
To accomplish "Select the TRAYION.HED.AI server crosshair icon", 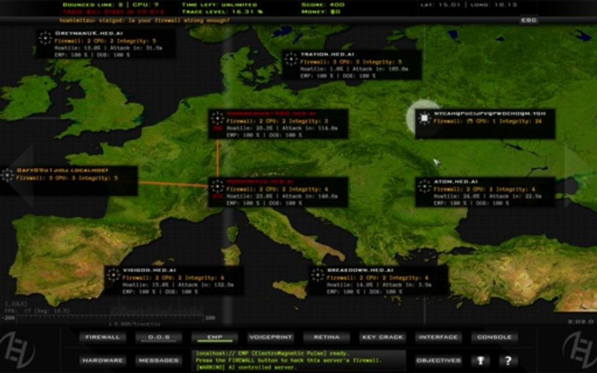I will (291, 59).
